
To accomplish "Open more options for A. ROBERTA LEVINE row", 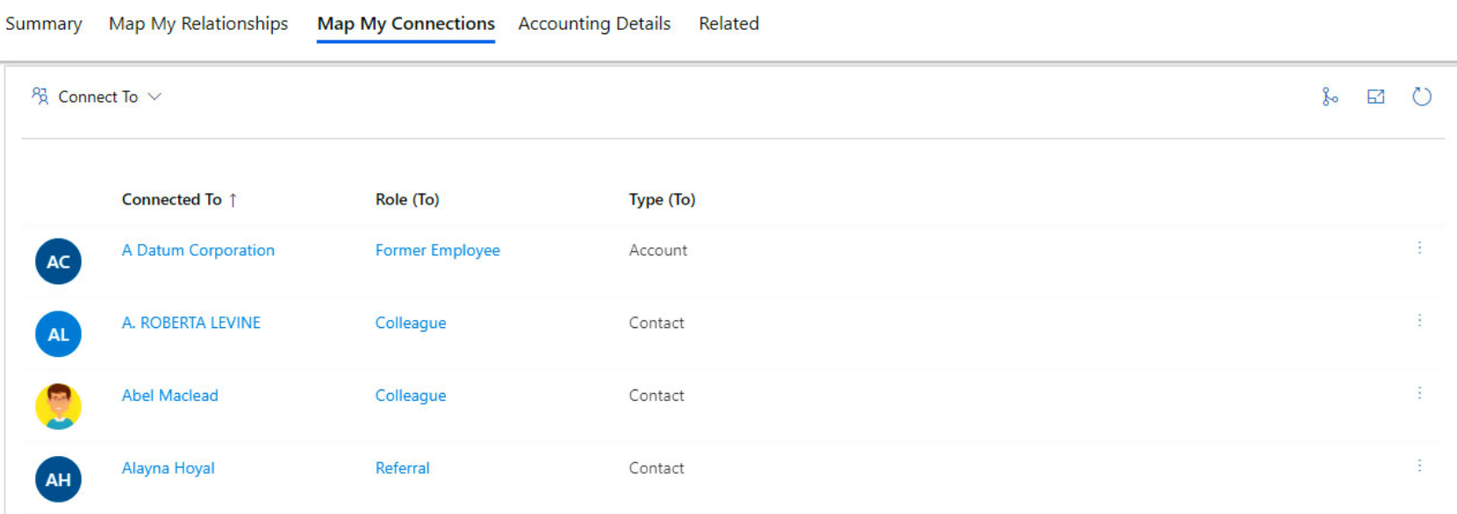I will [1419, 321].
